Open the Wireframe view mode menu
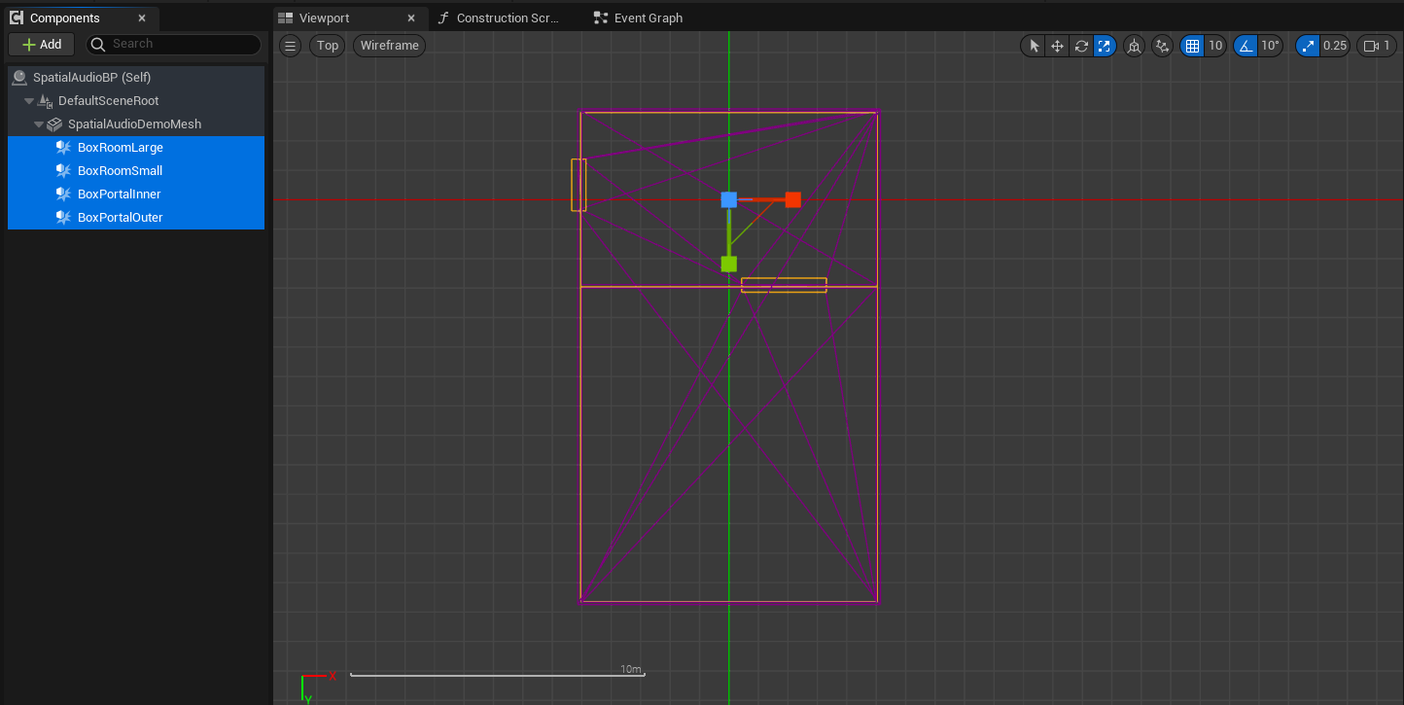1404x705 pixels. 389,46
